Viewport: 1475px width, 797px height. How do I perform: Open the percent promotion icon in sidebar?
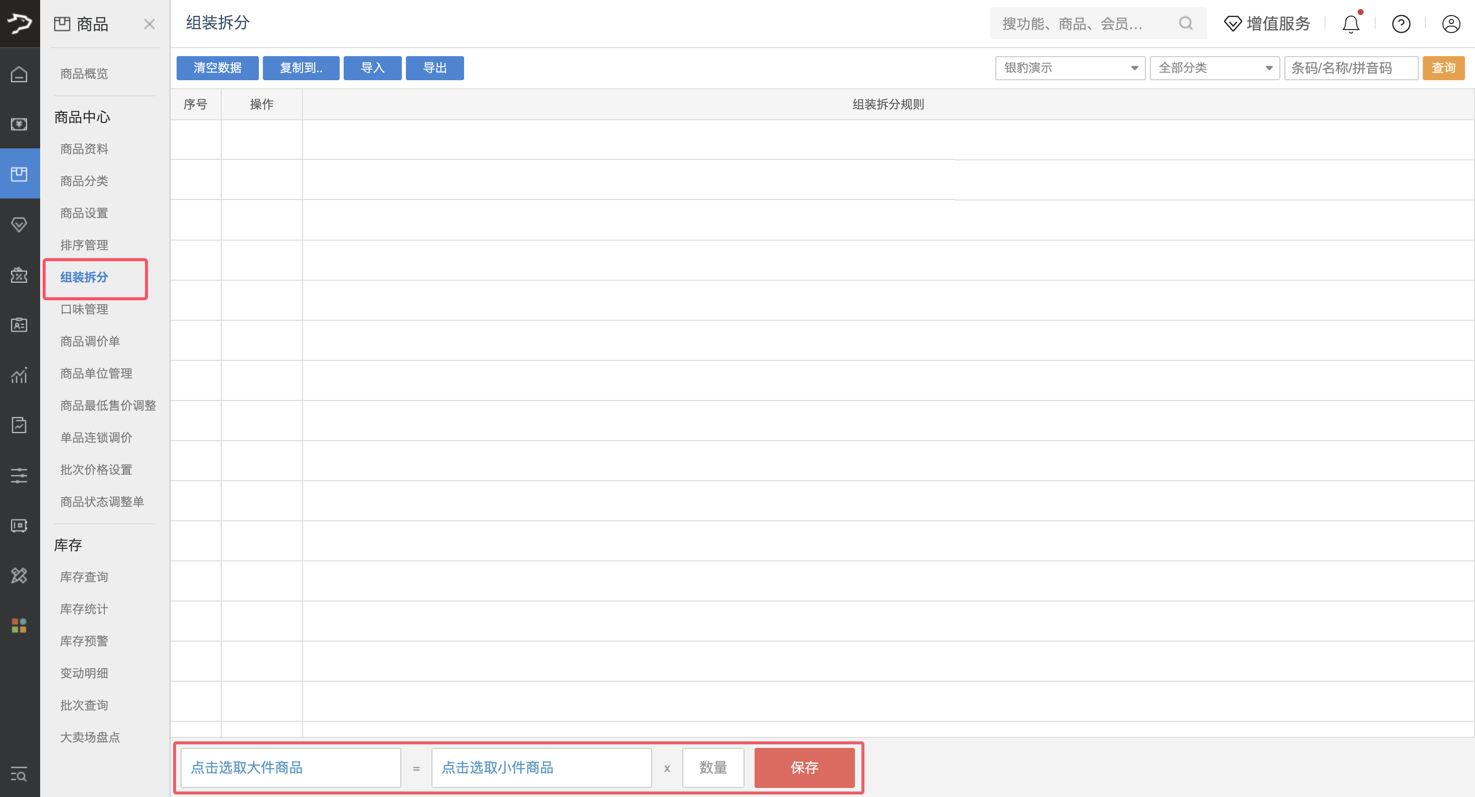(x=20, y=275)
